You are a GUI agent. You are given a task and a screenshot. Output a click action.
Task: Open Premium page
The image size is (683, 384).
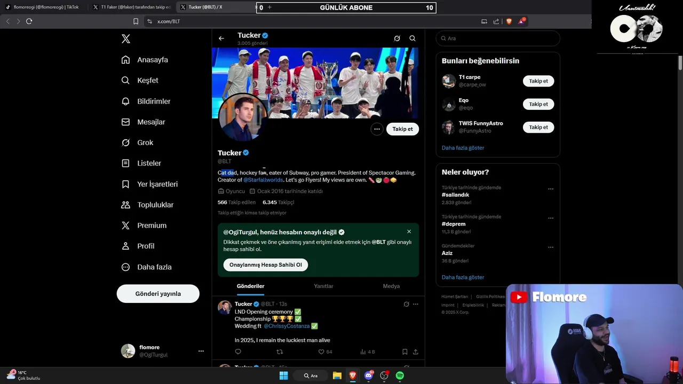click(x=144, y=226)
